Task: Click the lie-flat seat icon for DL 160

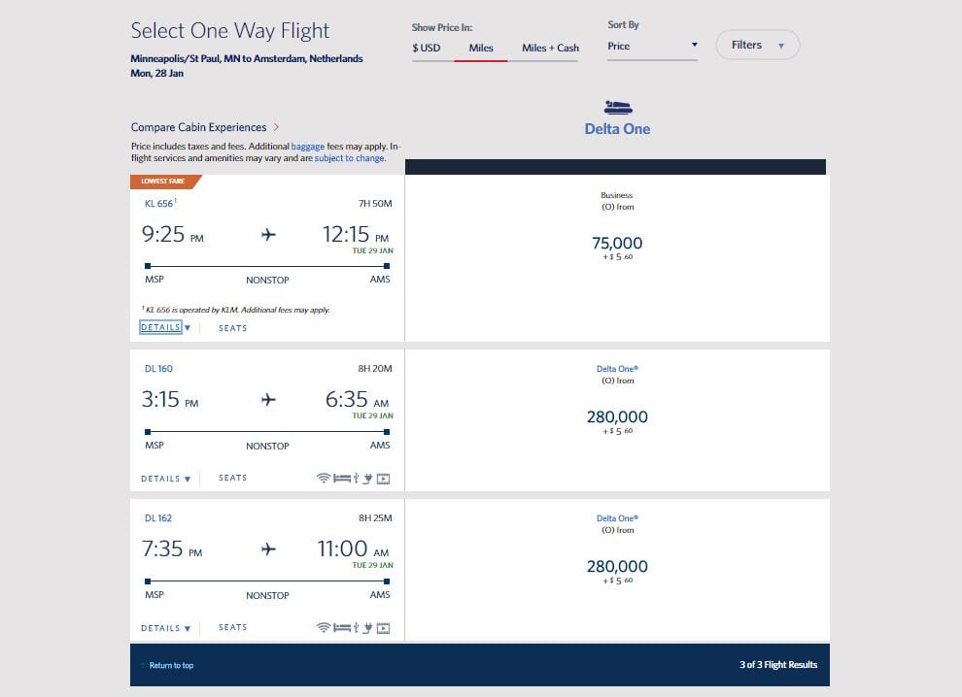Action: click(x=342, y=478)
